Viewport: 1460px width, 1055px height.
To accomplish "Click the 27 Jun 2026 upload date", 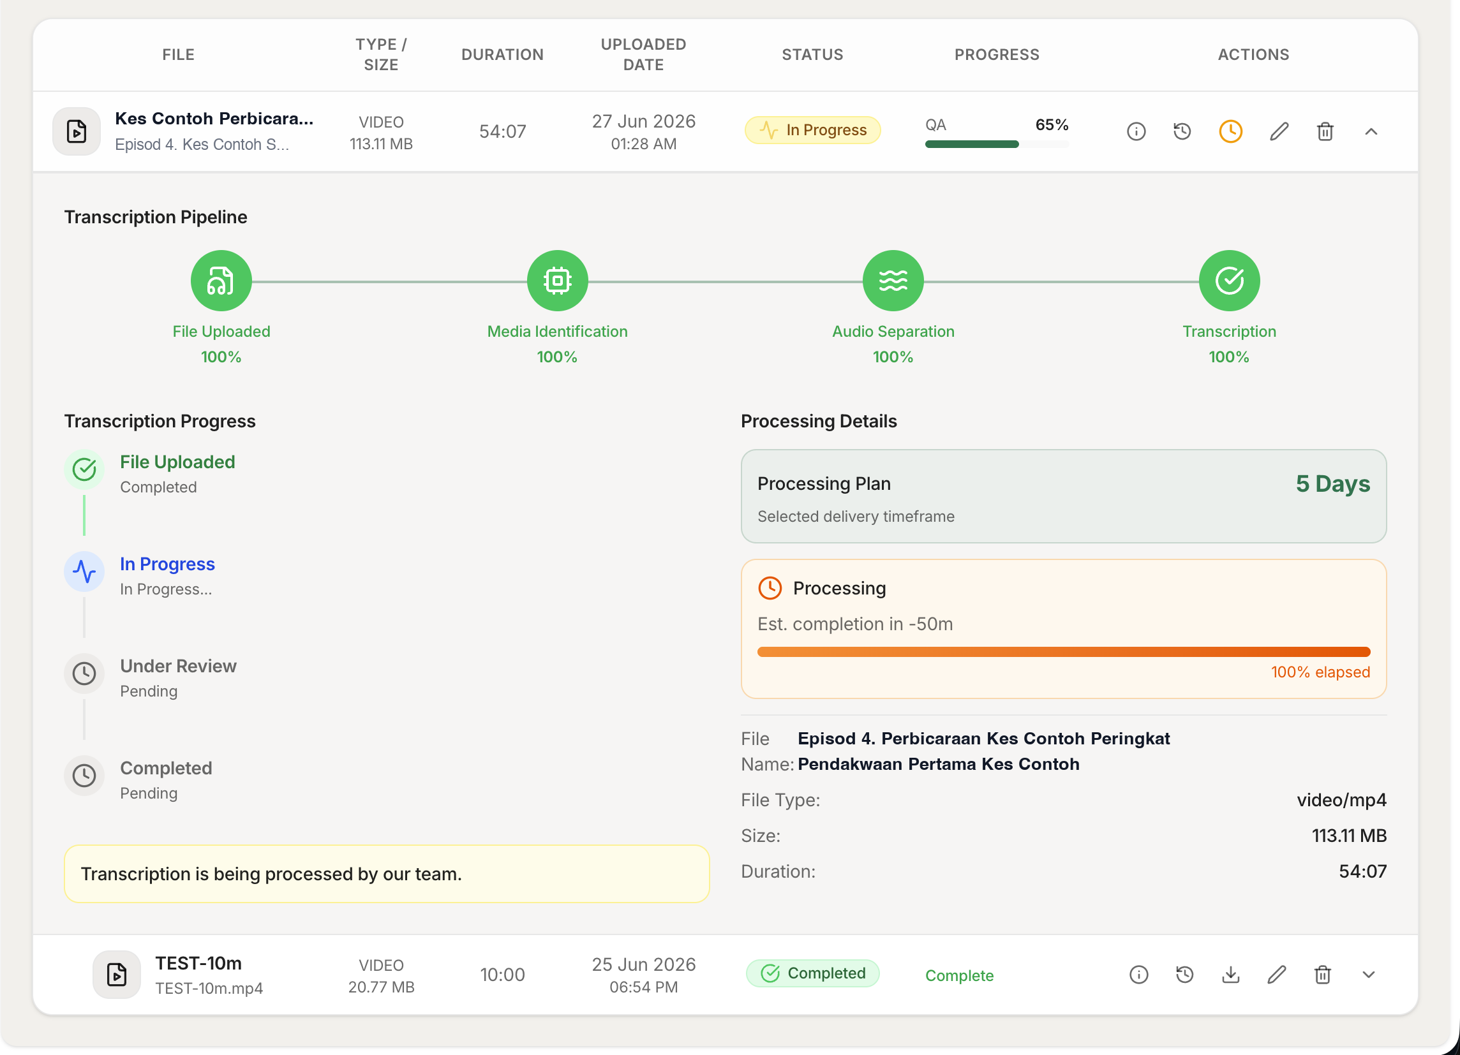I will 643,122.
